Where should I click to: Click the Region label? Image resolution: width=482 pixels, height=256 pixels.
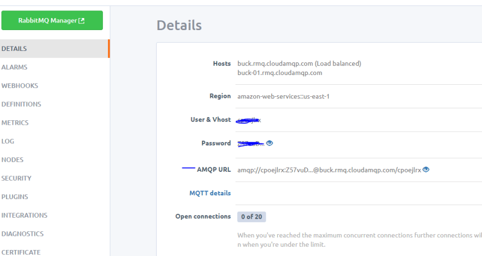coord(220,96)
